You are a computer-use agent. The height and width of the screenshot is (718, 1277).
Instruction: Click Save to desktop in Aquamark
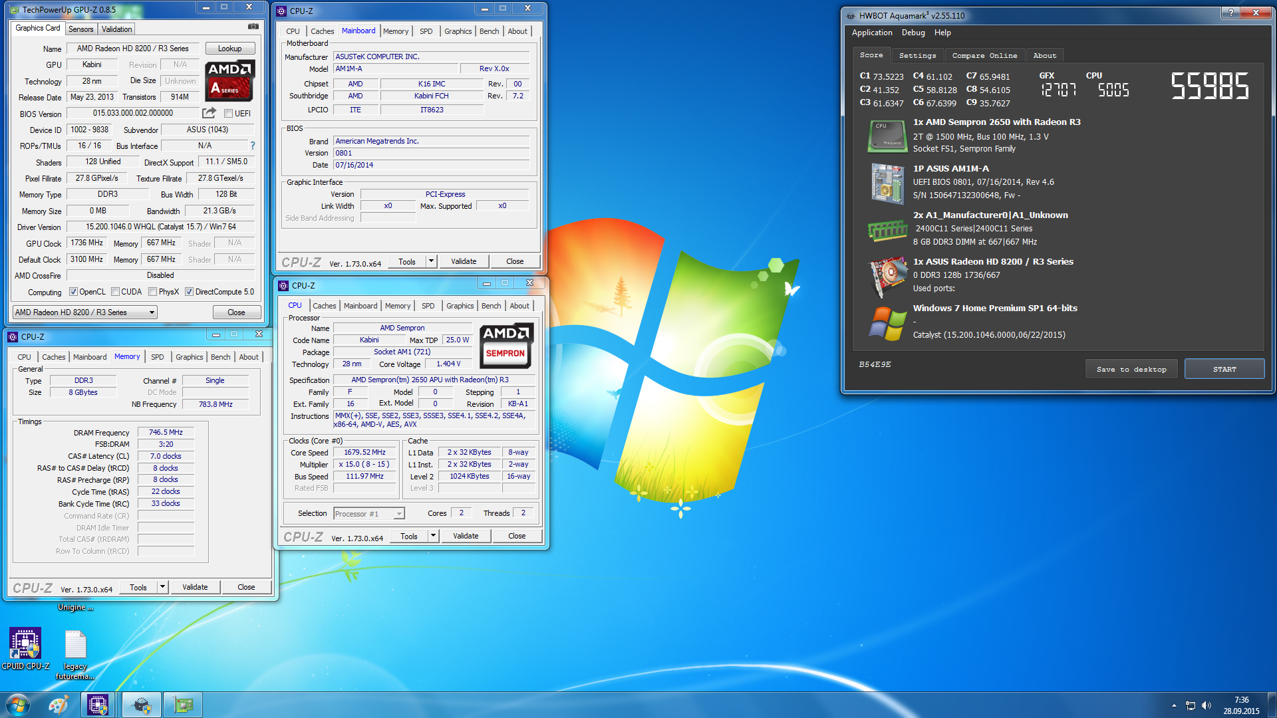pos(1131,369)
